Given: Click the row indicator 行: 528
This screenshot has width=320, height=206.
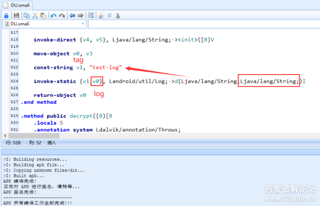Looking at the screenshot, I should [13, 143].
